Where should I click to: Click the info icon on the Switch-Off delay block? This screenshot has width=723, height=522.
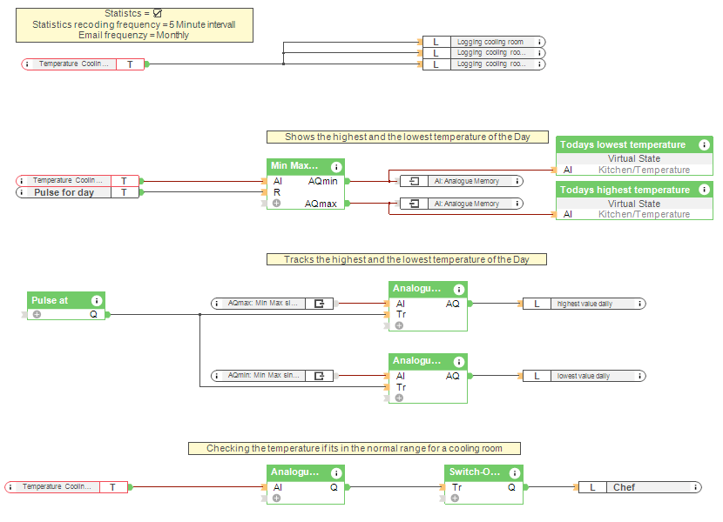pos(515,472)
